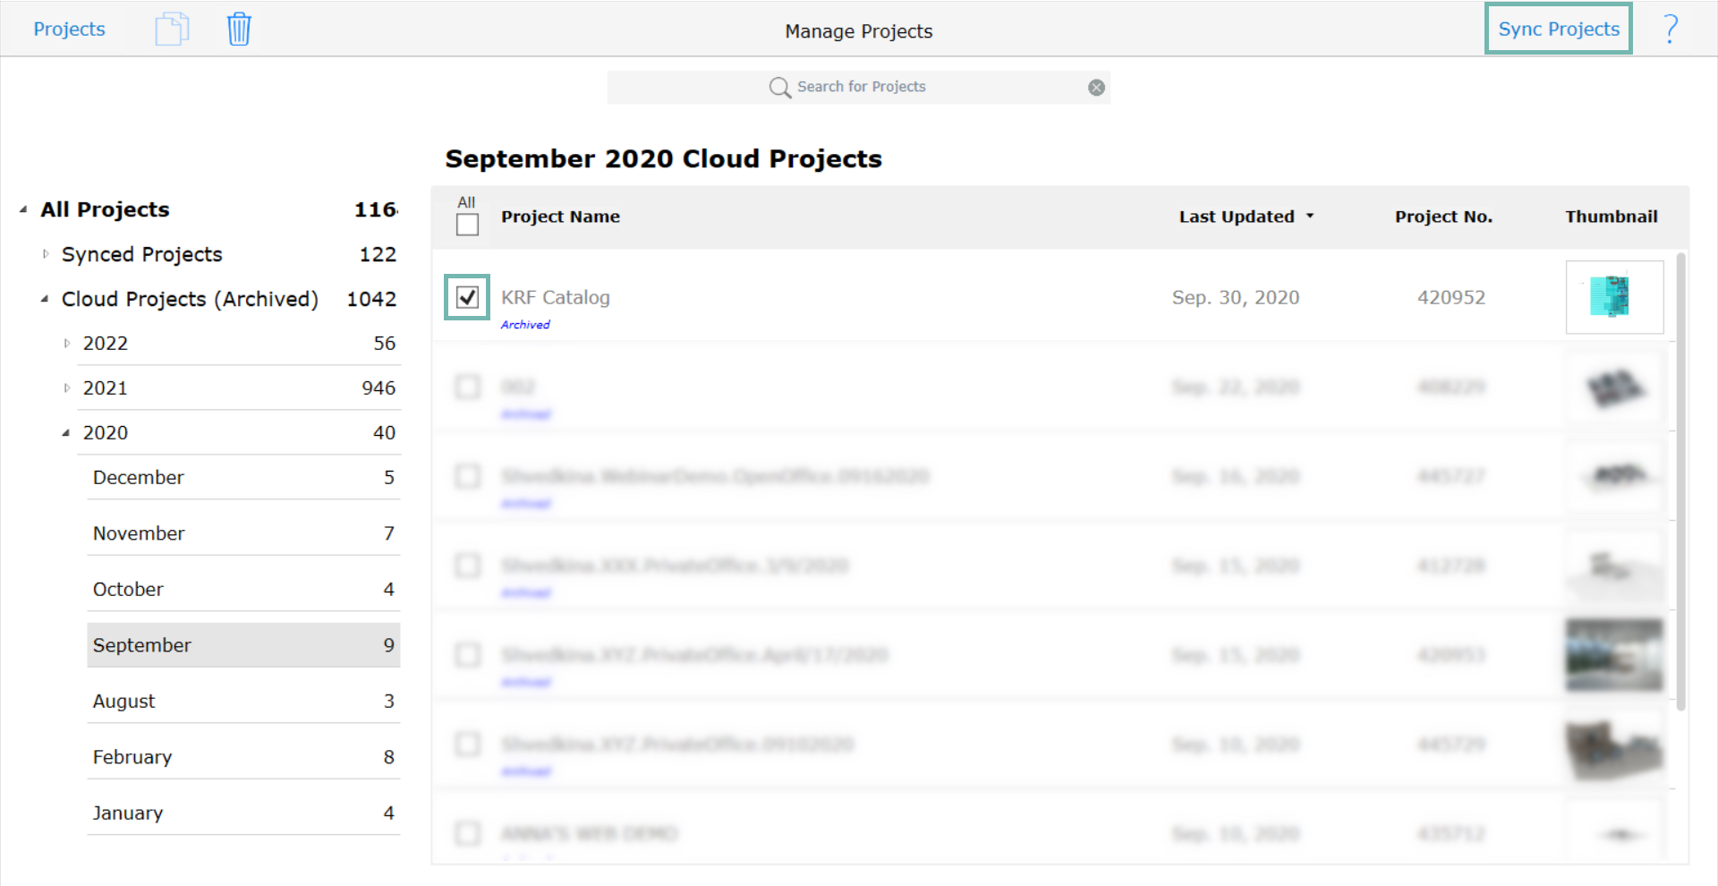Click the duplicate project copy icon
Image resolution: width=1718 pixels, height=886 pixels.
click(x=172, y=30)
